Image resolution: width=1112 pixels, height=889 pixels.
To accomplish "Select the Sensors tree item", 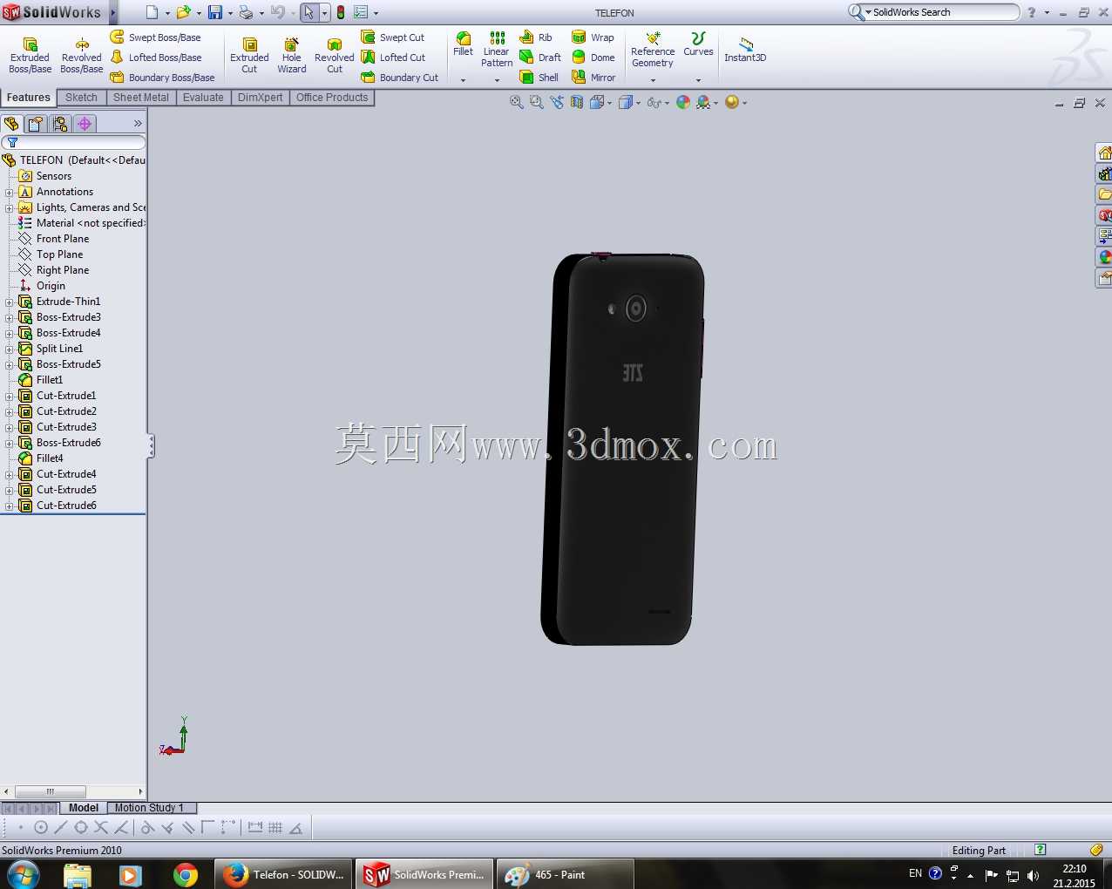I will [54, 176].
